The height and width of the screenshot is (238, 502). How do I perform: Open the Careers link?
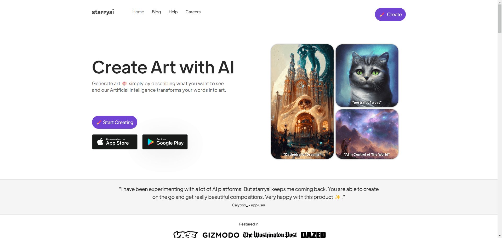(193, 12)
